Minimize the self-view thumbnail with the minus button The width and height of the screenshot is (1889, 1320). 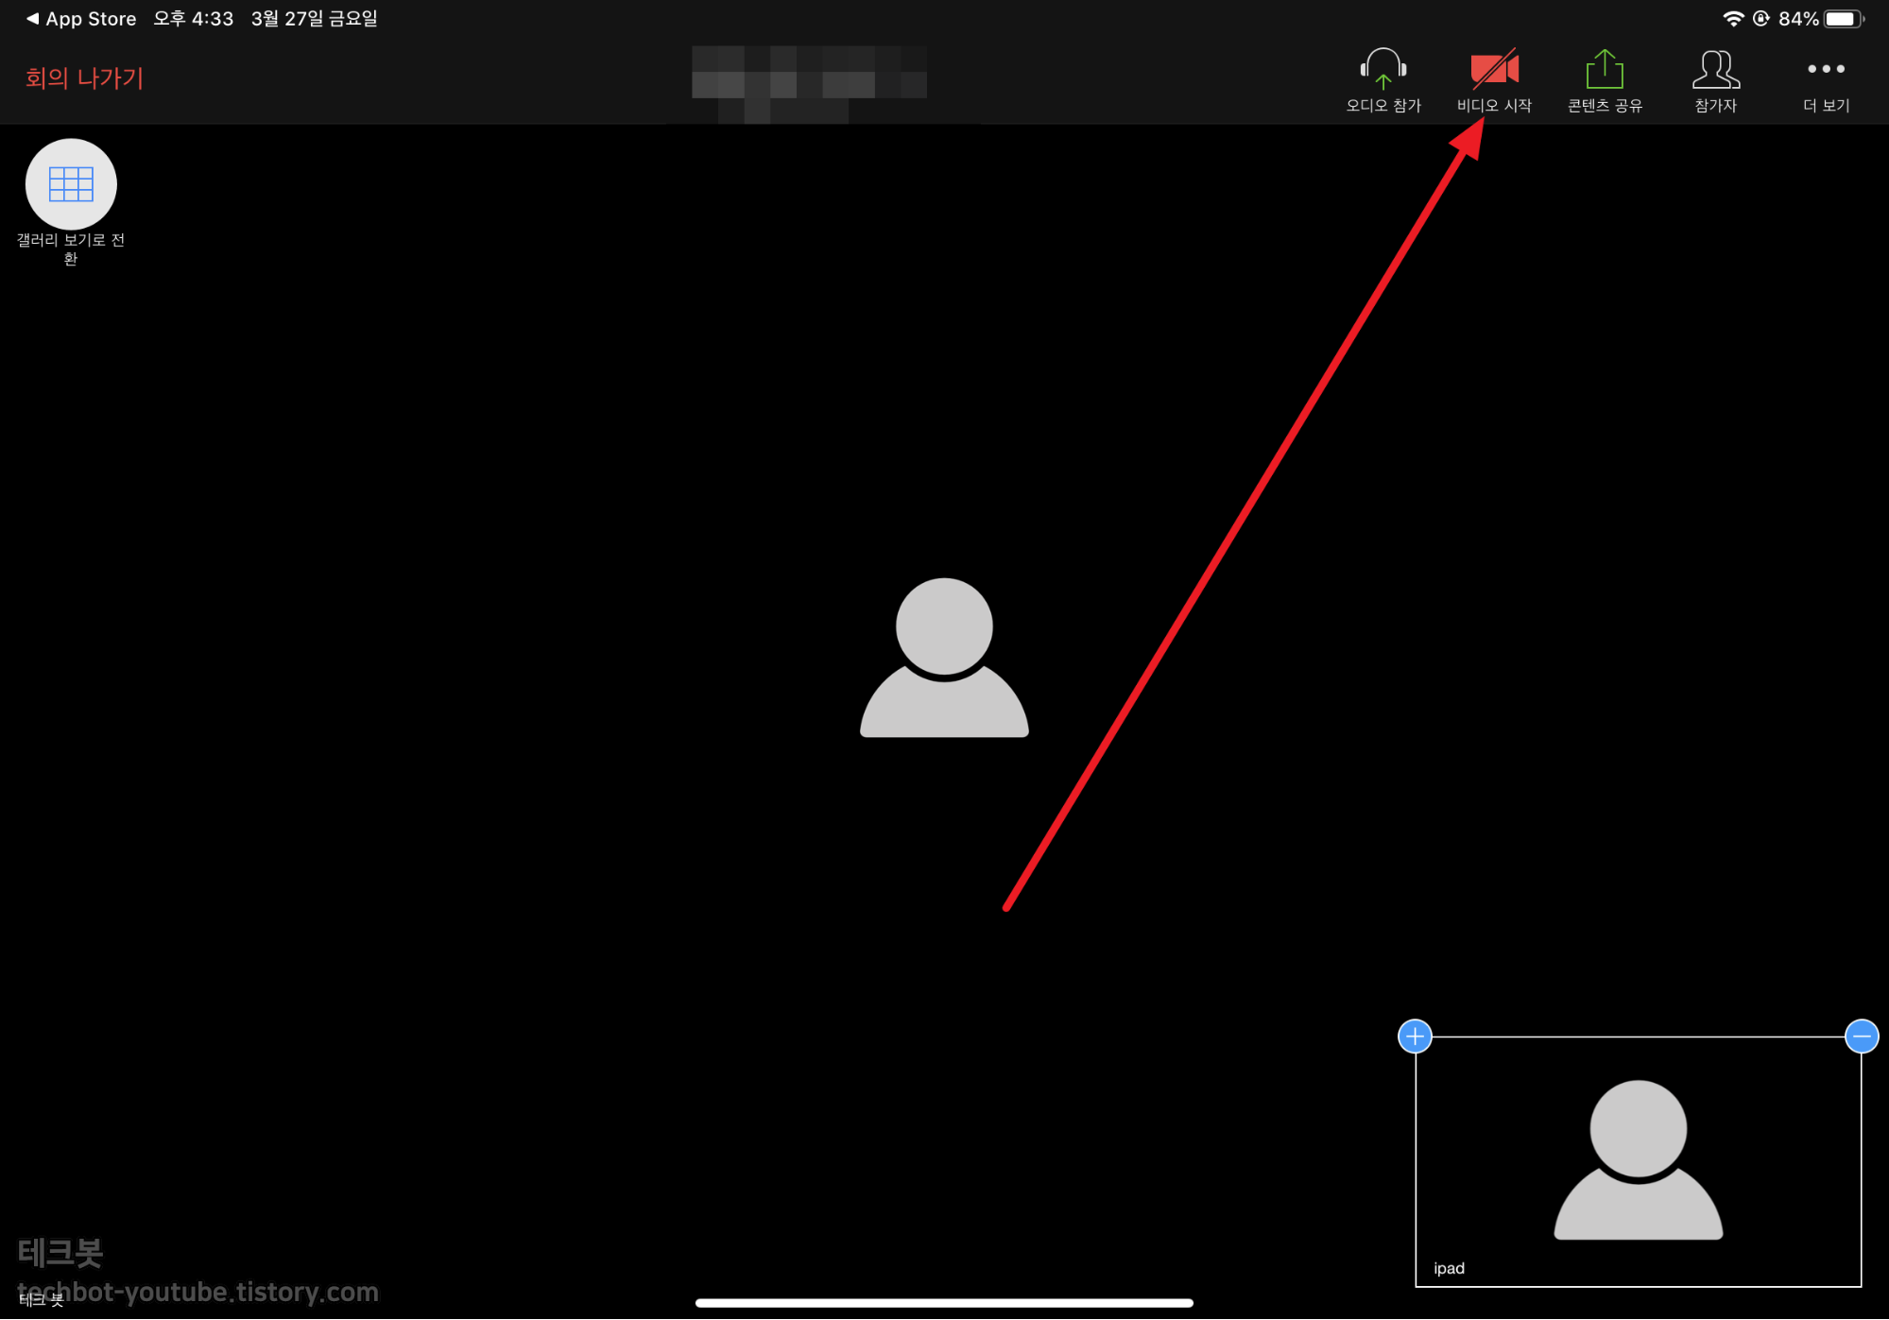pos(1861,1037)
